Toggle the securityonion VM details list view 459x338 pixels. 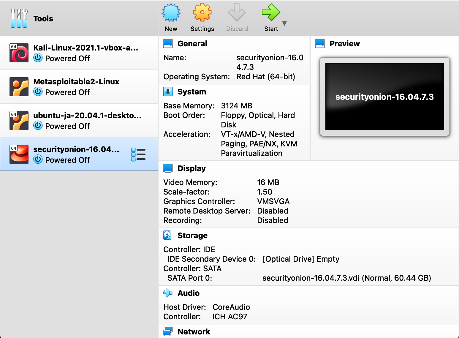pos(138,154)
